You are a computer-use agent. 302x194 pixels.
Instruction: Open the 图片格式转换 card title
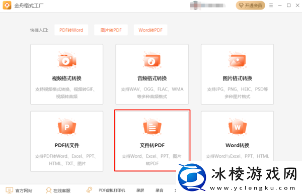coord(237,78)
